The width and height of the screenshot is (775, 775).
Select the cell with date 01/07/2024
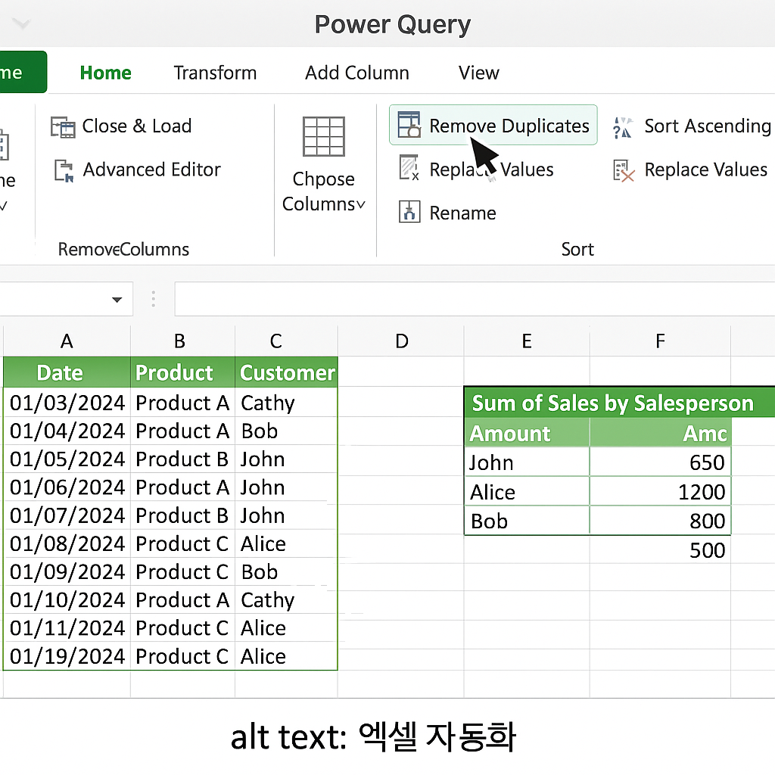point(67,515)
